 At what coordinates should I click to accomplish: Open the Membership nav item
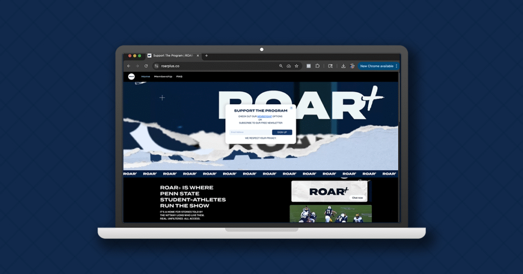pos(163,76)
